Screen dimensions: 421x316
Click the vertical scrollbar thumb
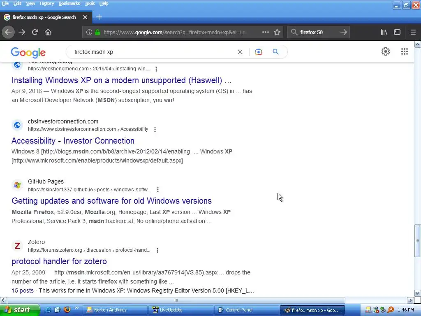pyautogui.click(x=418, y=241)
